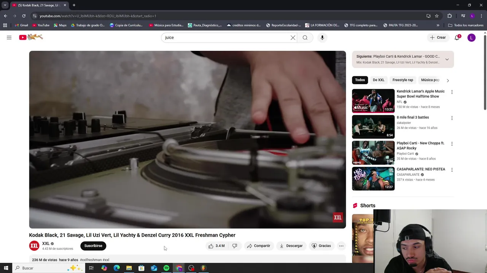Open File Explorer from the taskbar
Image resolution: width=487 pixels, height=273 pixels.
coord(129,268)
